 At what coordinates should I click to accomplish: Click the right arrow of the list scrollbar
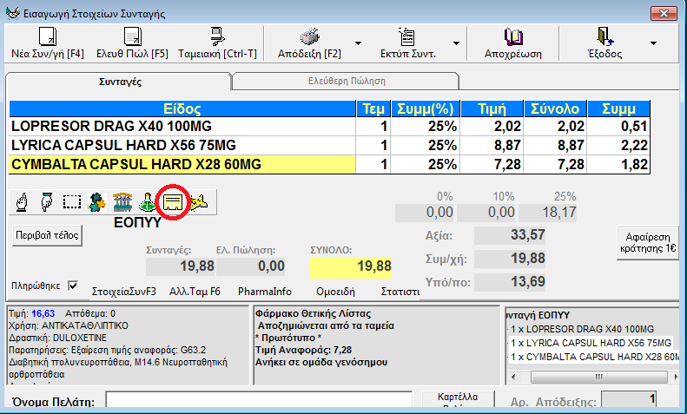pyautogui.click(x=675, y=377)
